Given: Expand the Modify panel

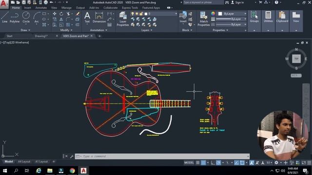Looking at the screenshot, I should coord(66,30).
